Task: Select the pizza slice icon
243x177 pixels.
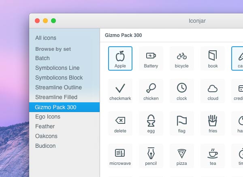Action: [x=181, y=156]
